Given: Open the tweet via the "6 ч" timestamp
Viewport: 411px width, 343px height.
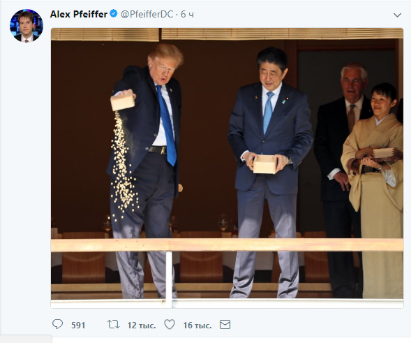Looking at the screenshot, I should 188,14.
